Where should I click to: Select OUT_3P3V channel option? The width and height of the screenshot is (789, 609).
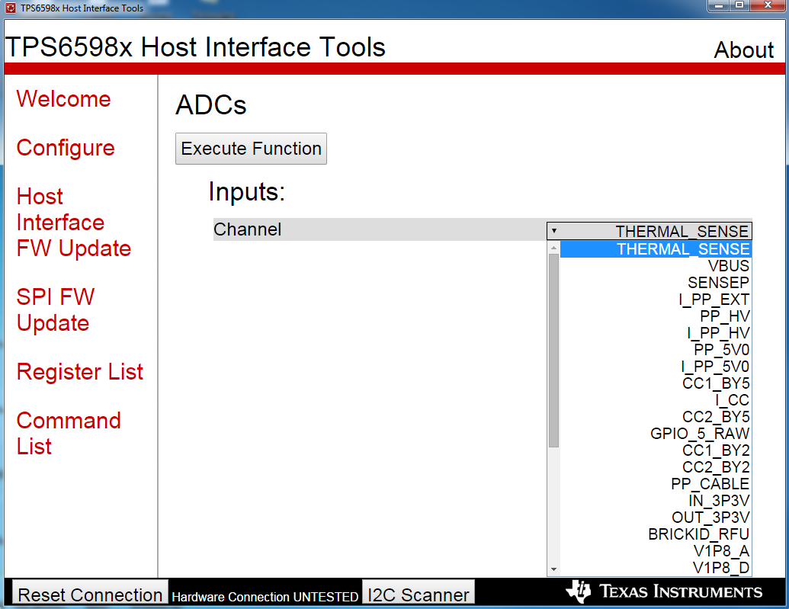656,518
